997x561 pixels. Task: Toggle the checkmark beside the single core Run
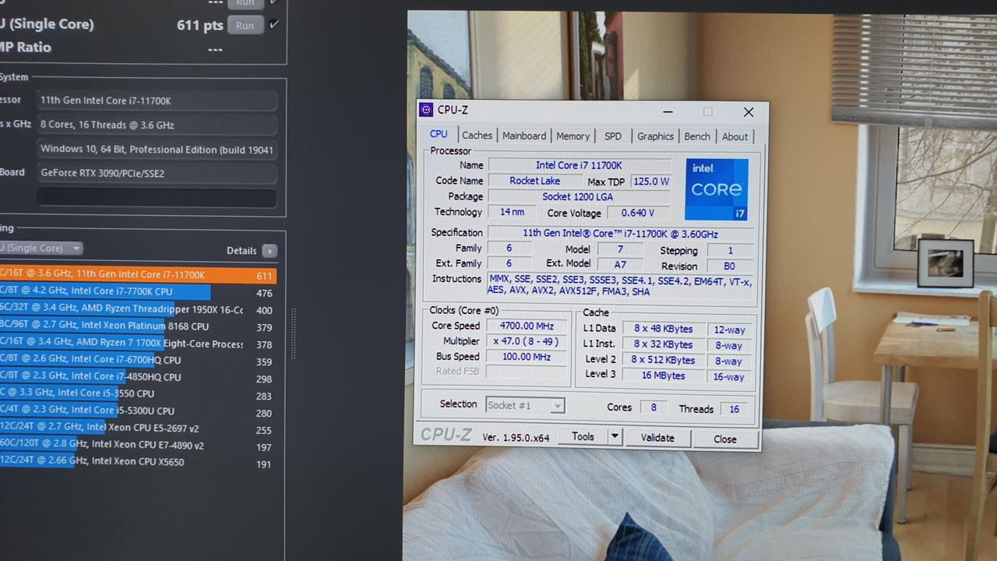(x=273, y=24)
